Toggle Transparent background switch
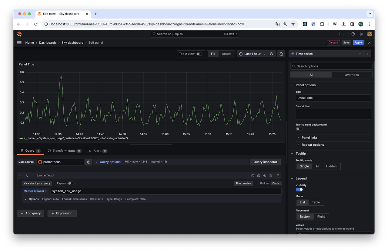388x252 pixels. point(299,129)
